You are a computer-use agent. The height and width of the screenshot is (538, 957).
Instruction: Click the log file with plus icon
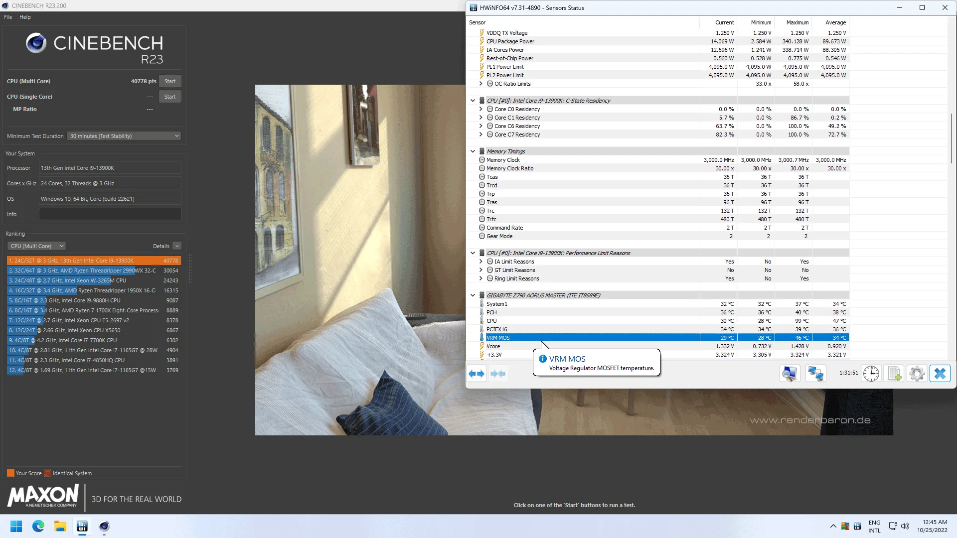pyautogui.click(x=895, y=374)
